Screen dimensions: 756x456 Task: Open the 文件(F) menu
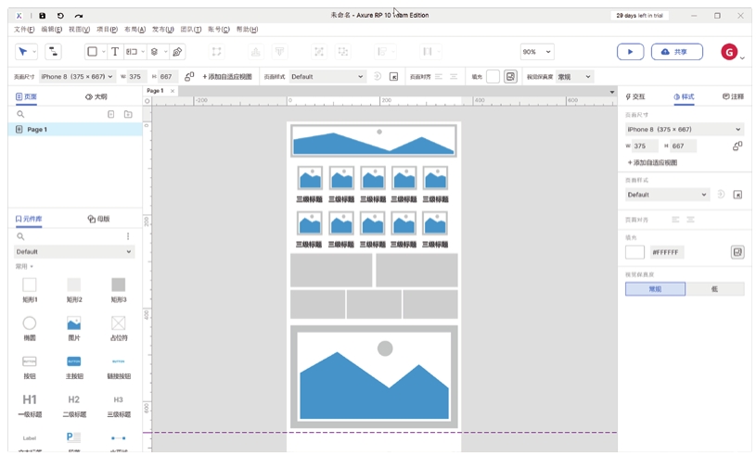pyautogui.click(x=24, y=30)
